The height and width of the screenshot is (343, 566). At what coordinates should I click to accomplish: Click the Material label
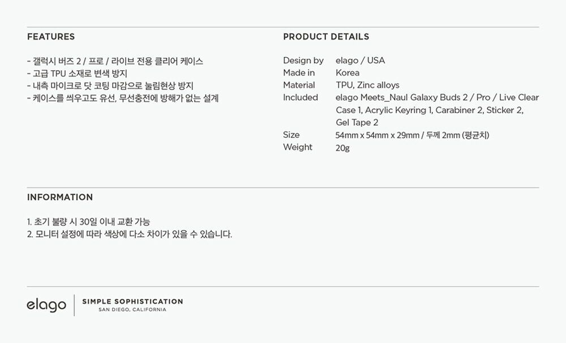(x=299, y=85)
